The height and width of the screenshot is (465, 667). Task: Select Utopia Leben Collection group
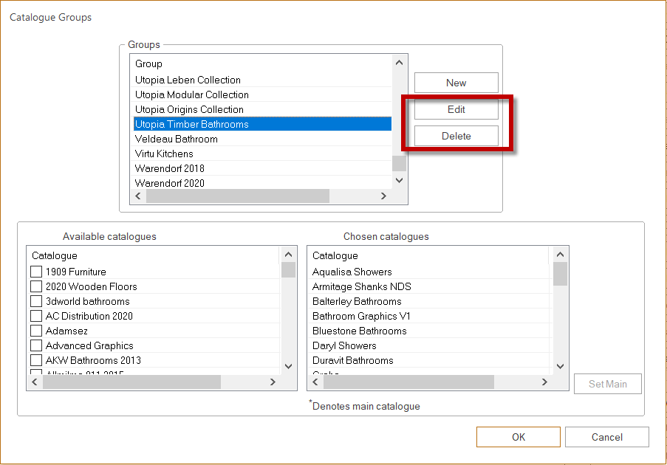click(x=188, y=80)
